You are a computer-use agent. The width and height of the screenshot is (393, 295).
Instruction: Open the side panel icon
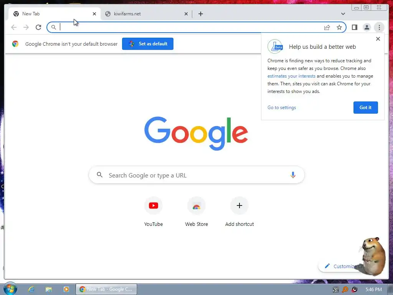coord(354,27)
